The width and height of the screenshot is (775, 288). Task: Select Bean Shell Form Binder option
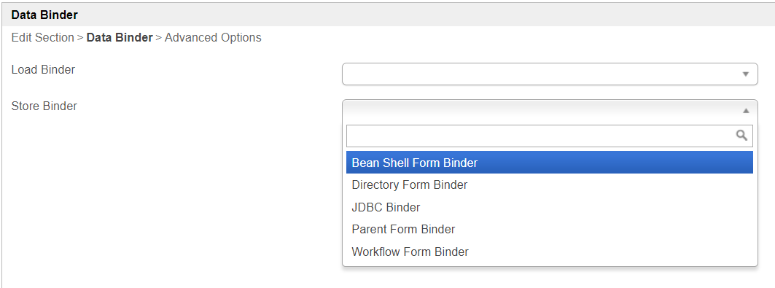550,163
